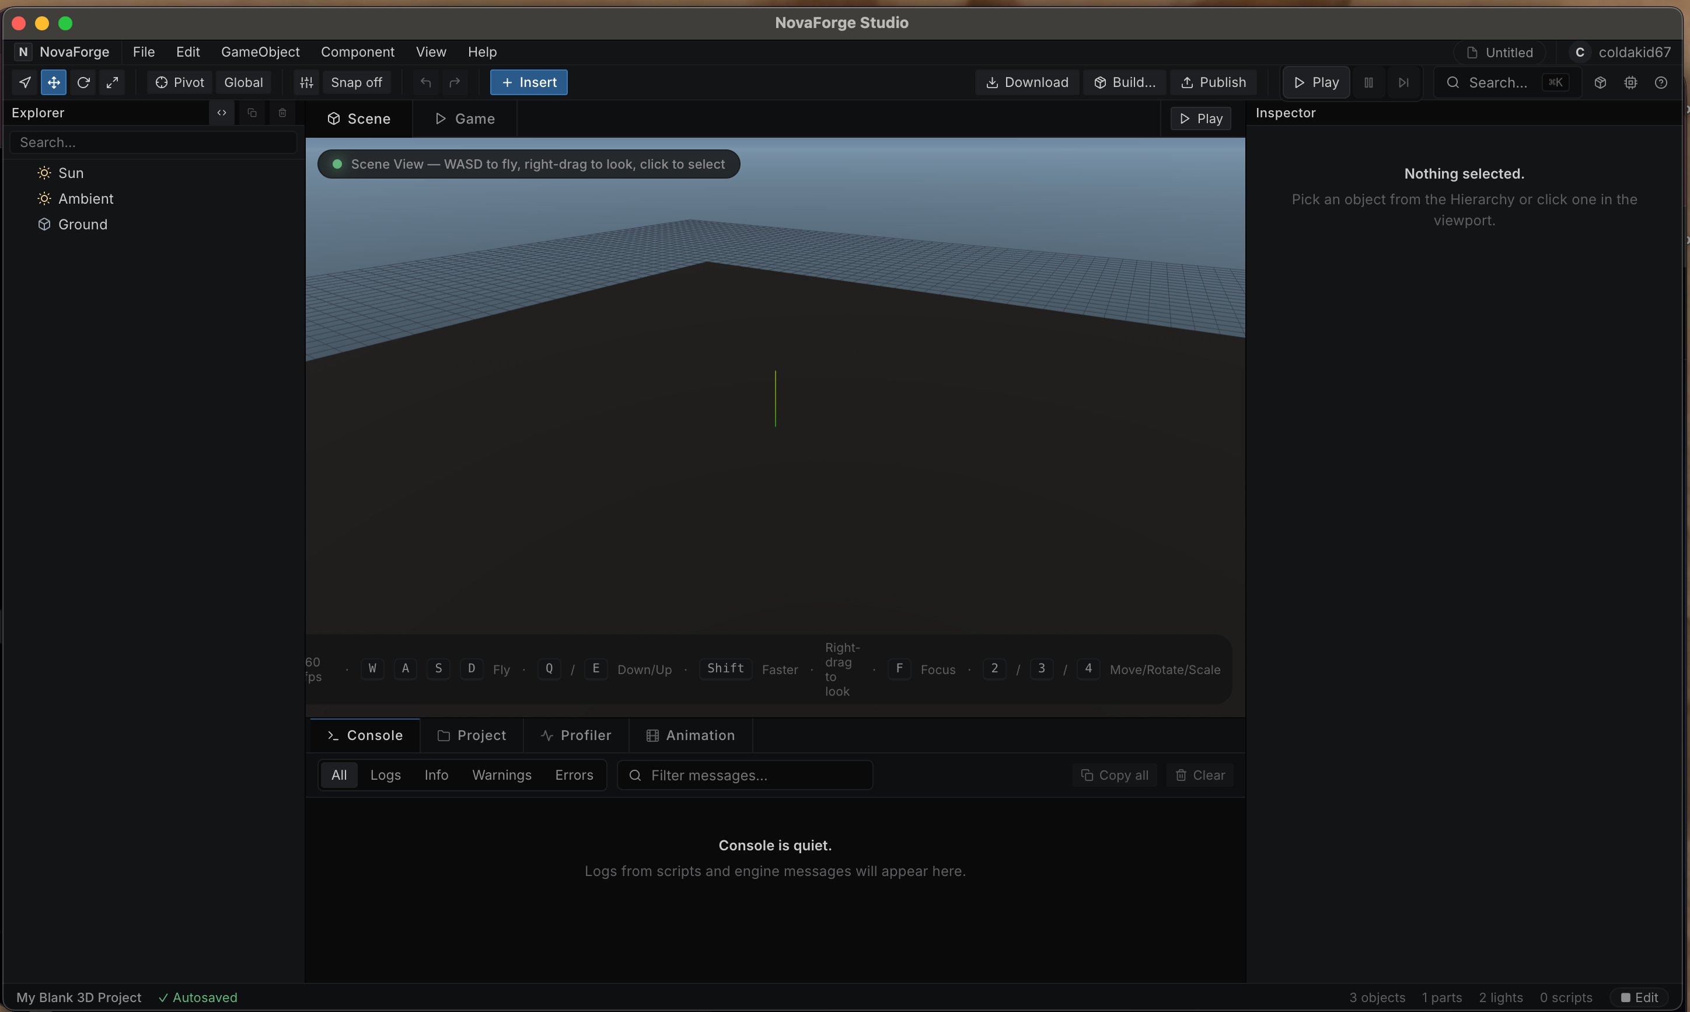Click the 1 parts status entry
This screenshot has height=1012, width=1690.
pyautogui.click(x=1442, y=997)
